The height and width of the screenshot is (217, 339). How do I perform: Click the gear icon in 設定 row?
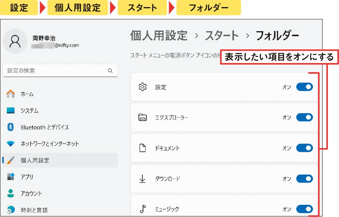(x=142, y=87)
